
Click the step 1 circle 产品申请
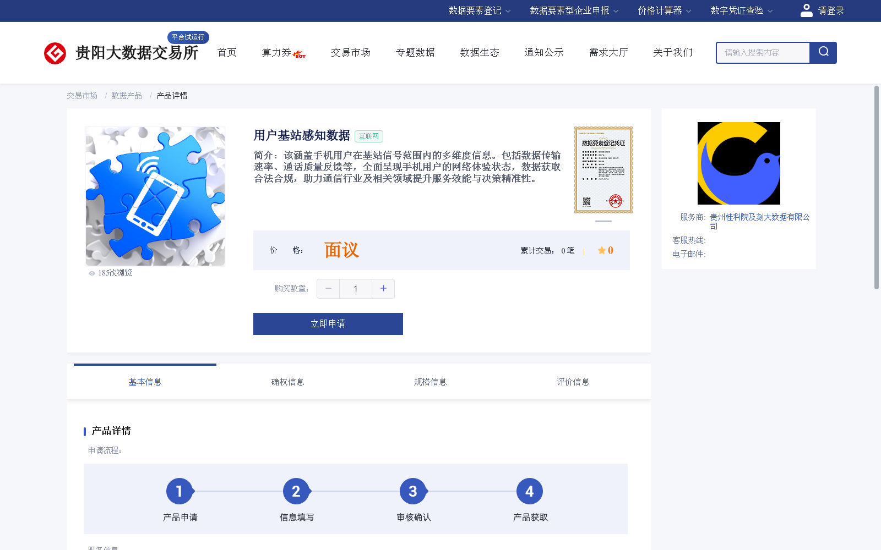tap(180, 491)
